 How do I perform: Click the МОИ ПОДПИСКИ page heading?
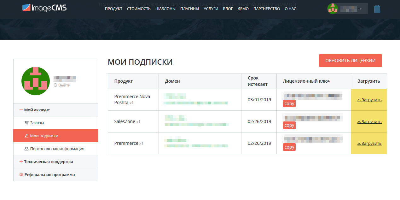click(140, 62)
